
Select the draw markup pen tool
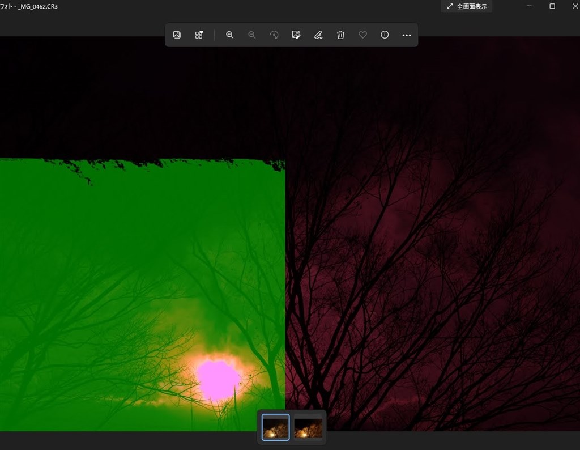point(318,35)
